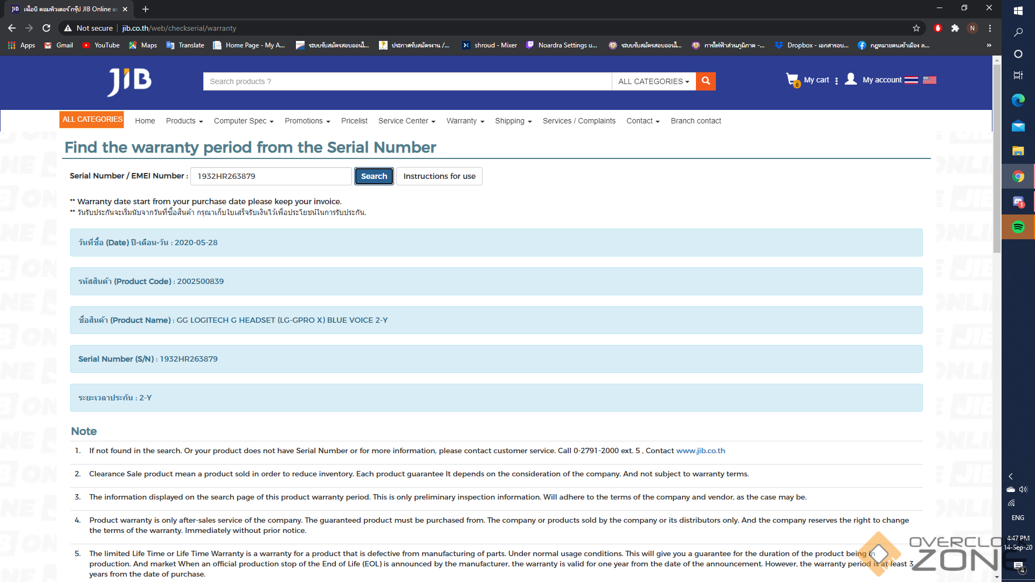Open the Chrome extensions puzzle icon
Screen dimensions: 1035x582
coord(955,28)
